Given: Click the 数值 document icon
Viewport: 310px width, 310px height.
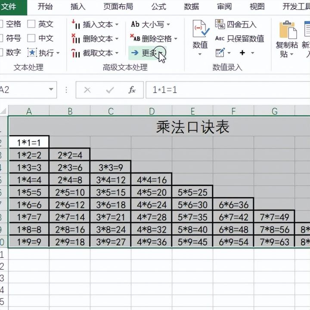Looking at the screenshot, I should [201, 28].
